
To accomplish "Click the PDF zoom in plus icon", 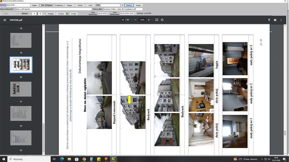I will [x=149, y=20].
